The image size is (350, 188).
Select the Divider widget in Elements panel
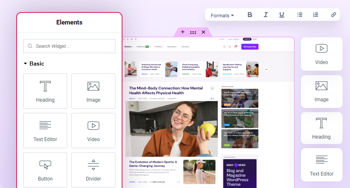[x=93, y=170]
